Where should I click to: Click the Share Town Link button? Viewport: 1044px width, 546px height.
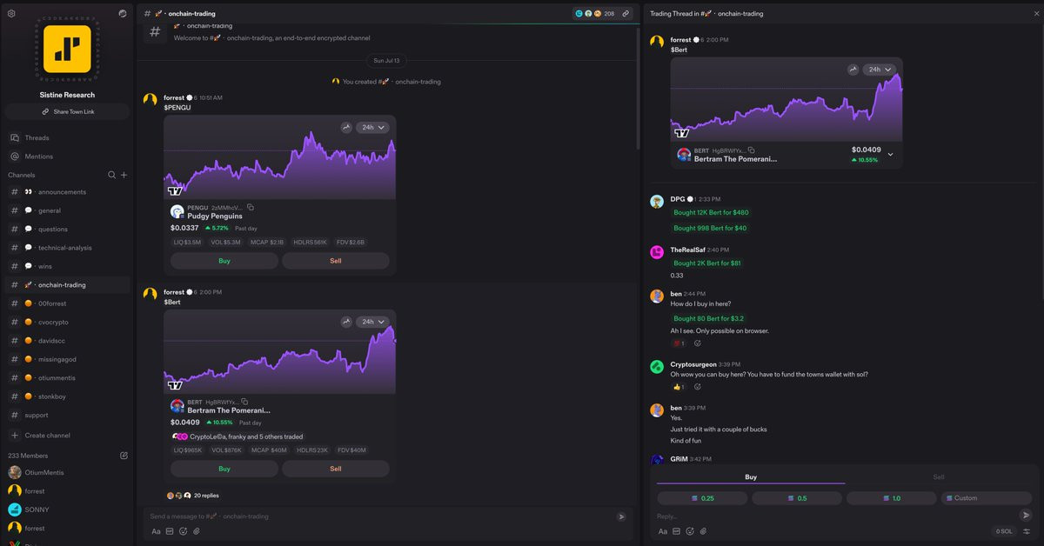click(x=67, y=111)
